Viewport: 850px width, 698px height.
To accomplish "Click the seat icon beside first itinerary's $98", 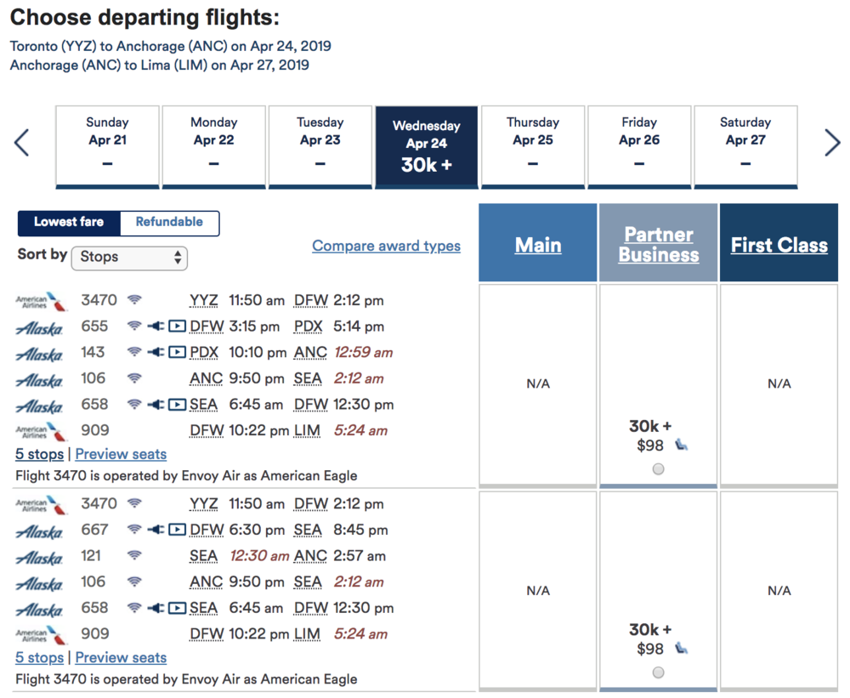I will pyautogui.click(x=682, y=445).
